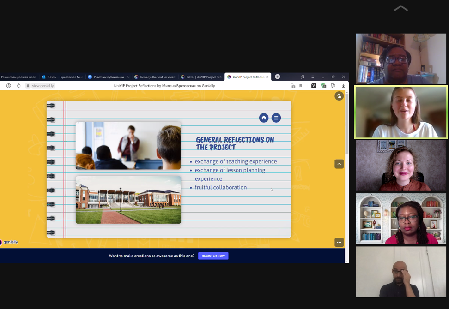Switch to the Editor | UniVIP Project tab

[x=201, y=77]
